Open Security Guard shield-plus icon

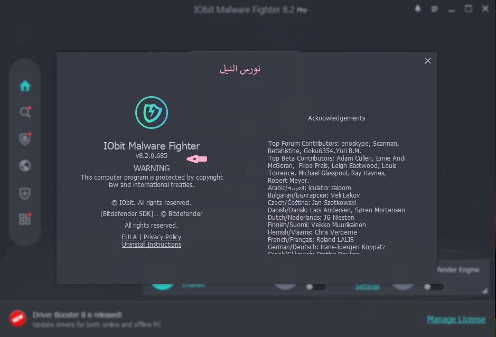pos(25,193)
